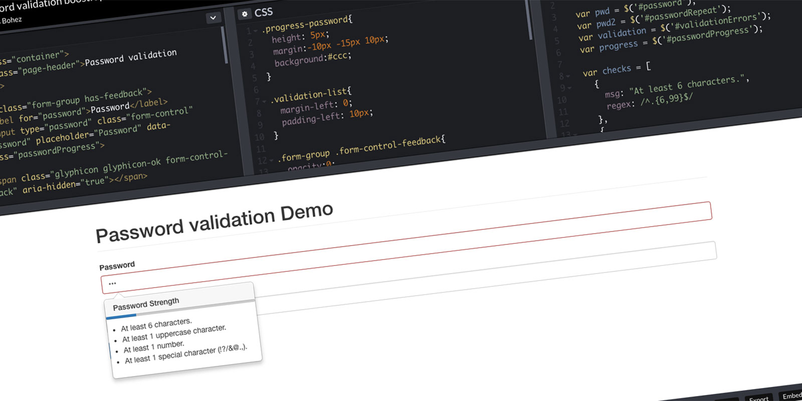Screen dimensions: 802x401
Task: Click the CSS editor vertical scrollbar
Action: (x=529, y=20)
